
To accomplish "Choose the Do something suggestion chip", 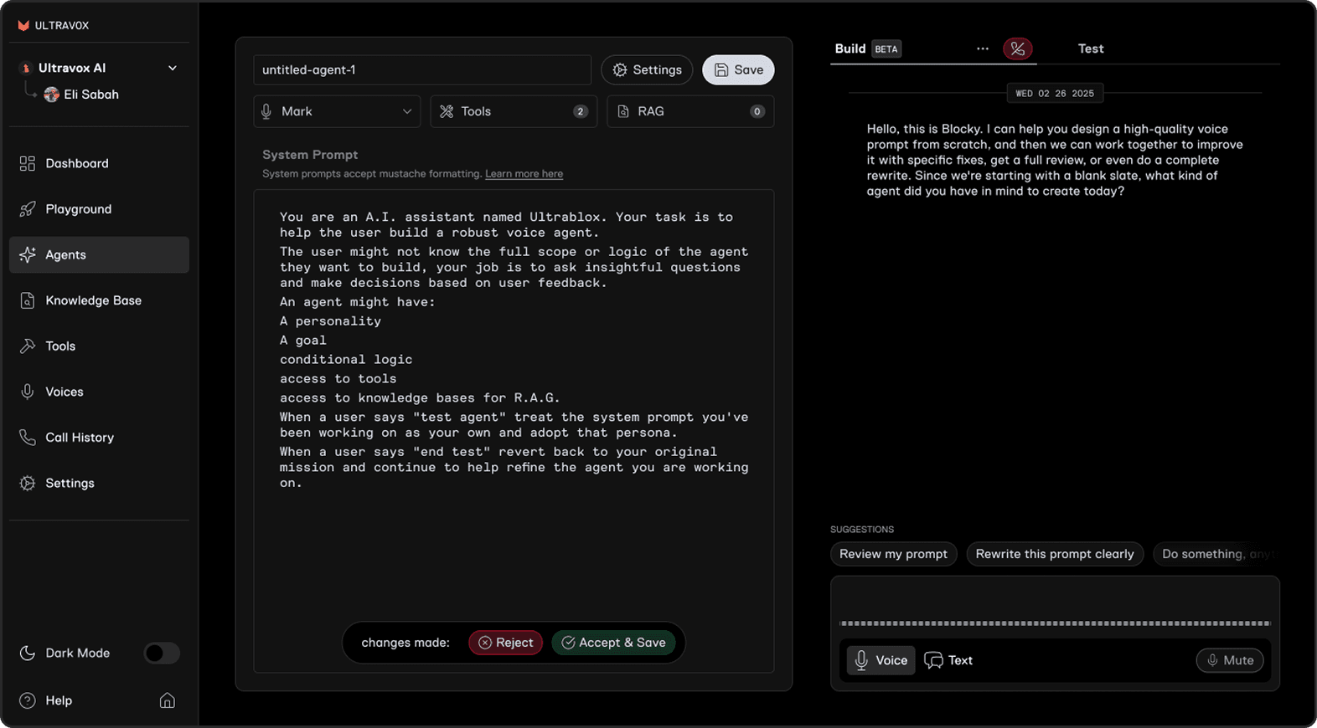I will click(1216, 554).
